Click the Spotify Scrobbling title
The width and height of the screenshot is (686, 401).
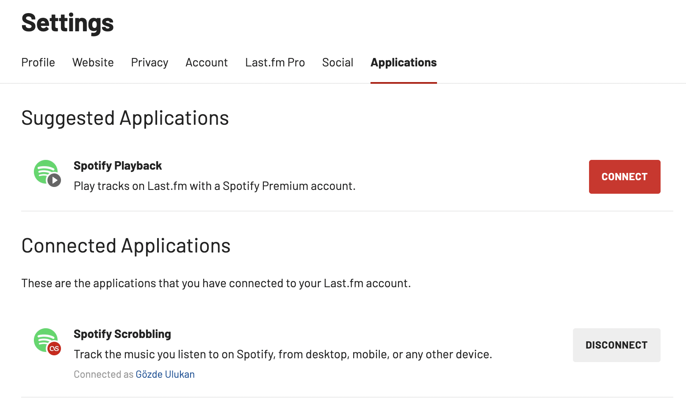122,334
